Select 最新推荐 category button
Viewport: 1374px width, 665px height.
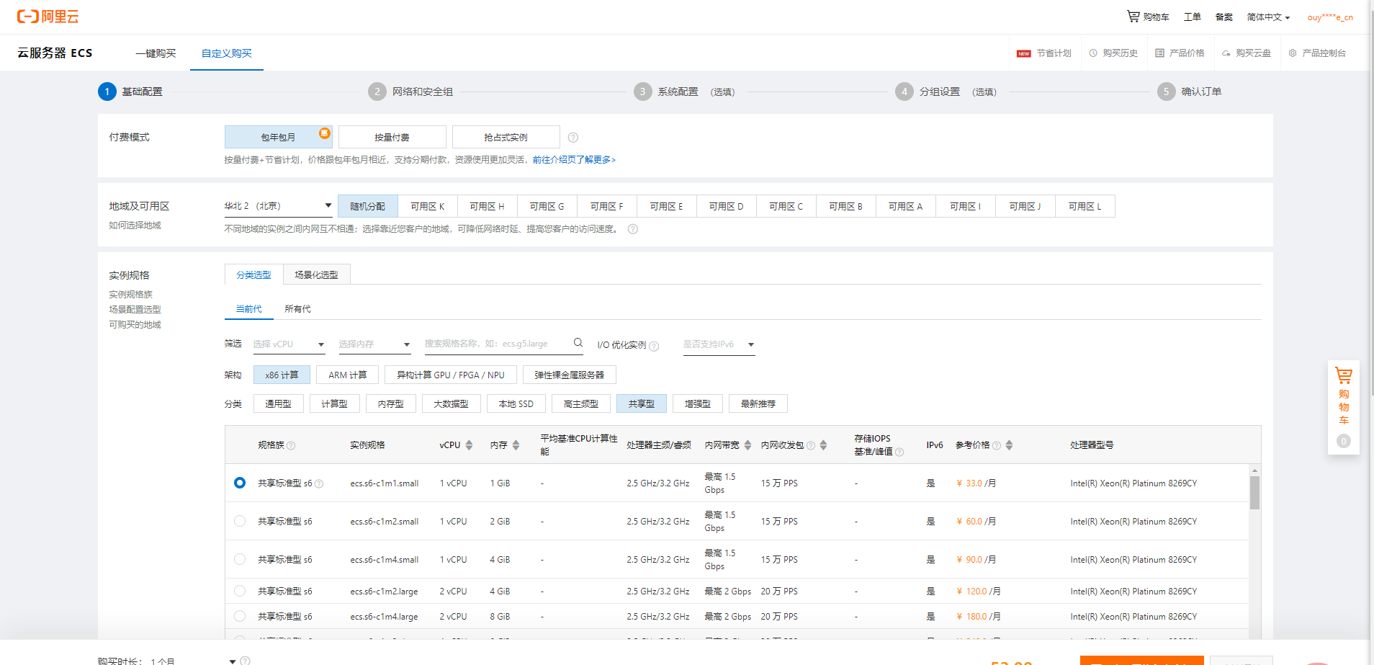(758, 403)
